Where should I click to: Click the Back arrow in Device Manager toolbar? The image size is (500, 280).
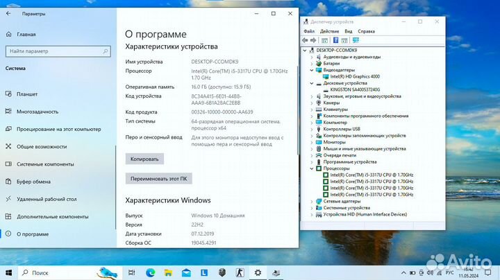(305, 40)
